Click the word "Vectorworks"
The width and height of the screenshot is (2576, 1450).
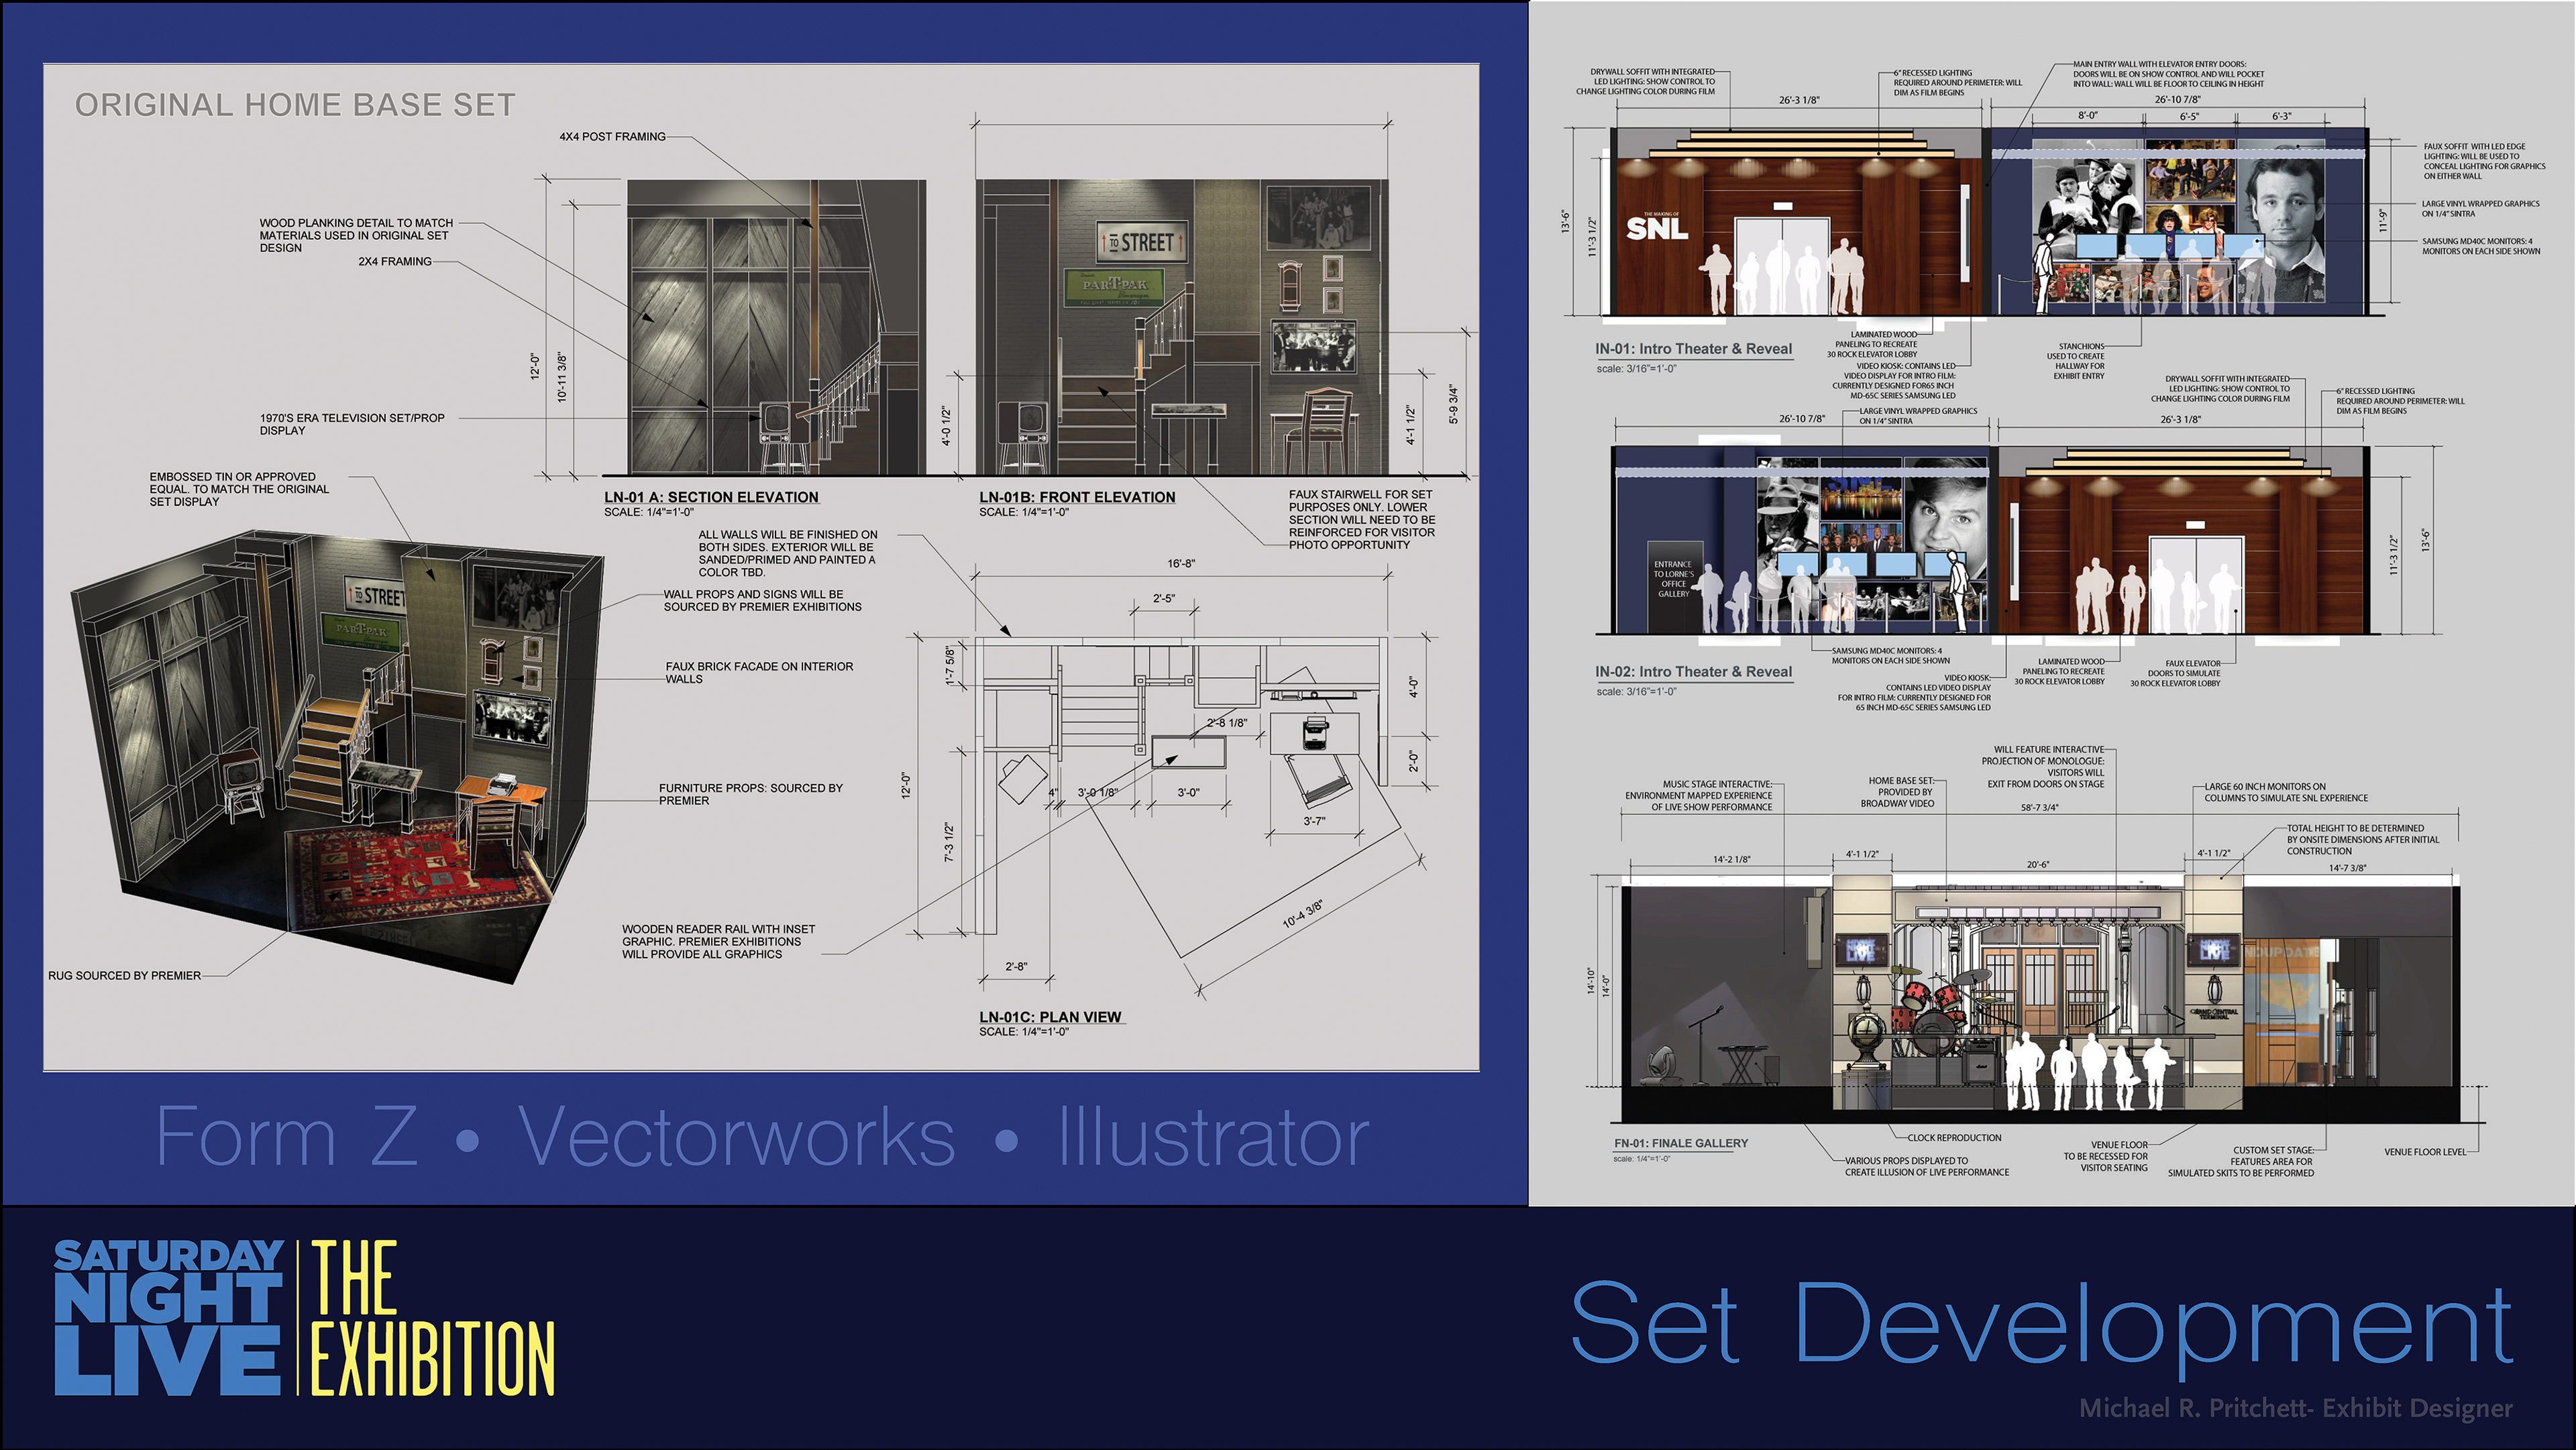tap(737, 1136)
